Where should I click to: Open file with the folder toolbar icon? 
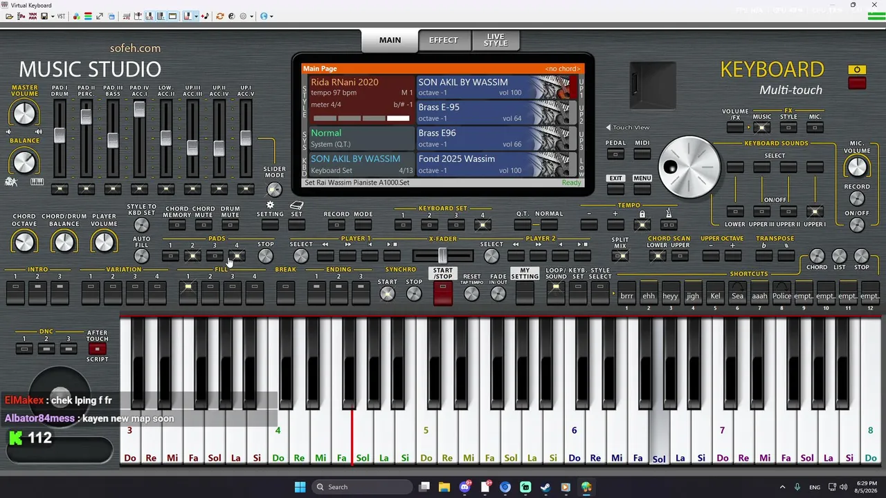pyautogui.click(x=8, y=16)
